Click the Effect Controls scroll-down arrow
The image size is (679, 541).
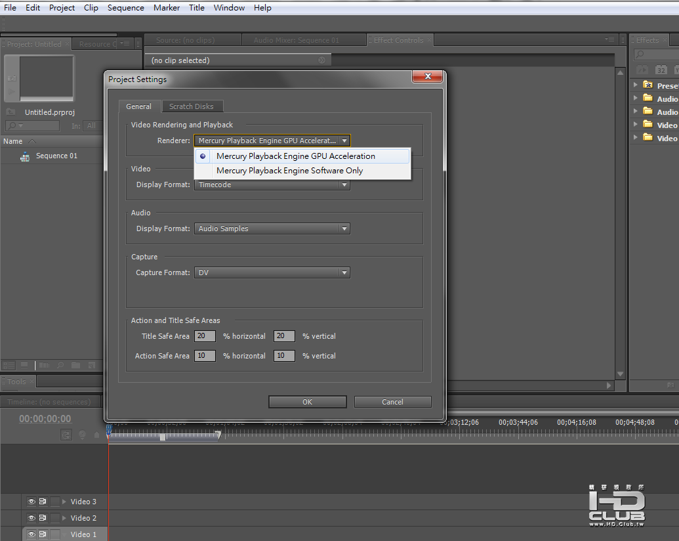[620, 374]
